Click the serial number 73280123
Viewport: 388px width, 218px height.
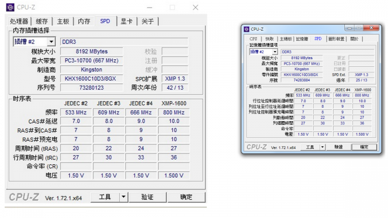92,88
